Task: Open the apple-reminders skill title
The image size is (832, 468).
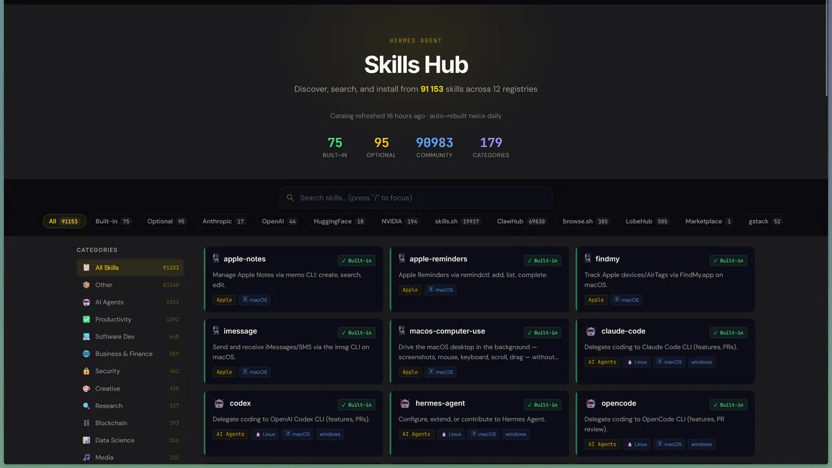Action: 438,259
